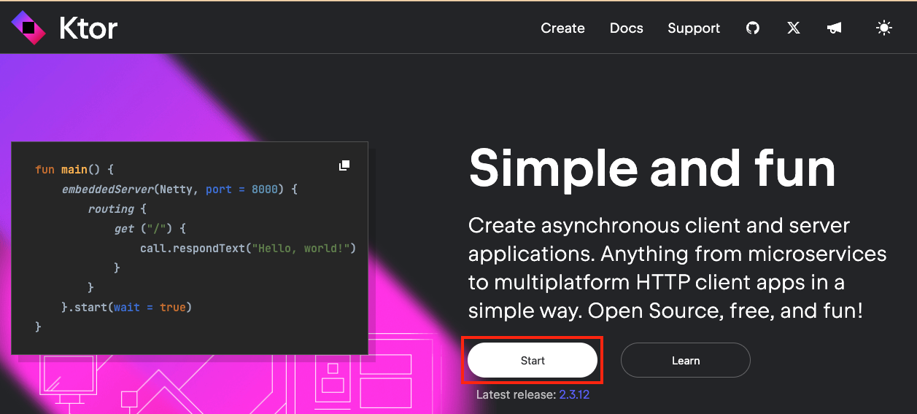Image resolution: width=917 pixels, height=414 pixels.
Task: Click the "Create asynchronous client" description paragraph
Action: tap(678, 268)
